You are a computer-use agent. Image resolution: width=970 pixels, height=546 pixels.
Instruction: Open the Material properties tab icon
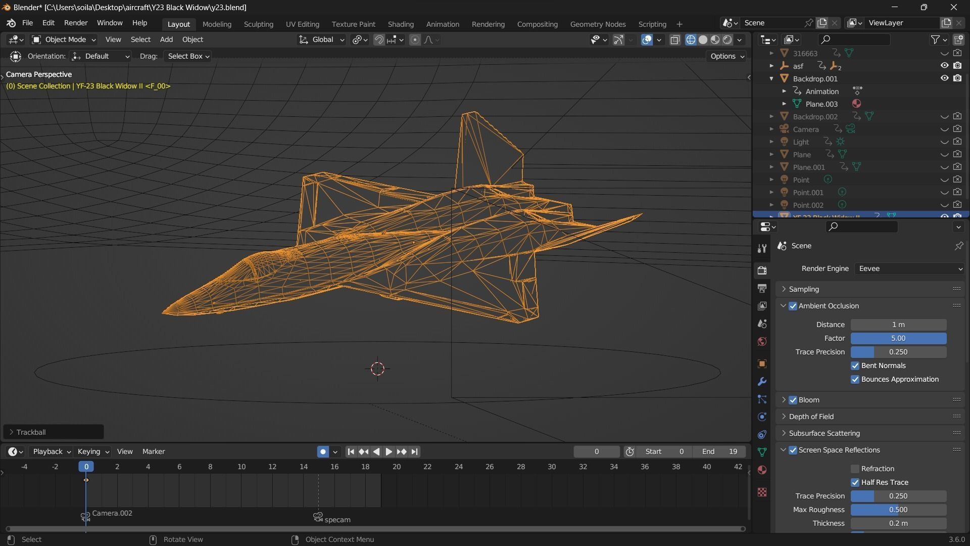pyautogui.click(x=762, y=470)
